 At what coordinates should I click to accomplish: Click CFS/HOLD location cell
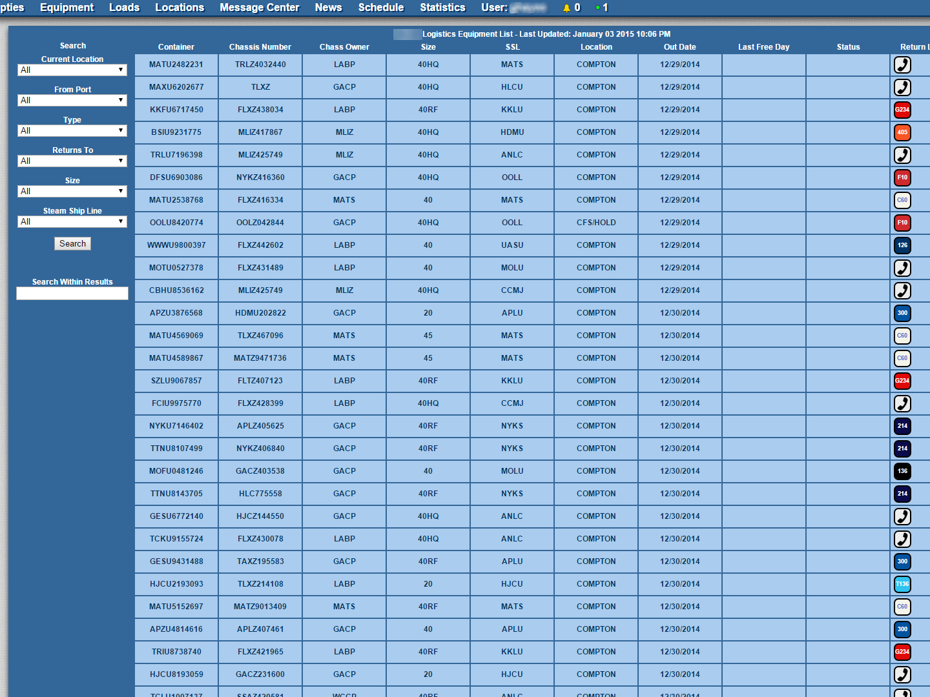click(596, 223)
